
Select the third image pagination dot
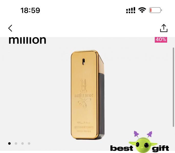point(23,143)
